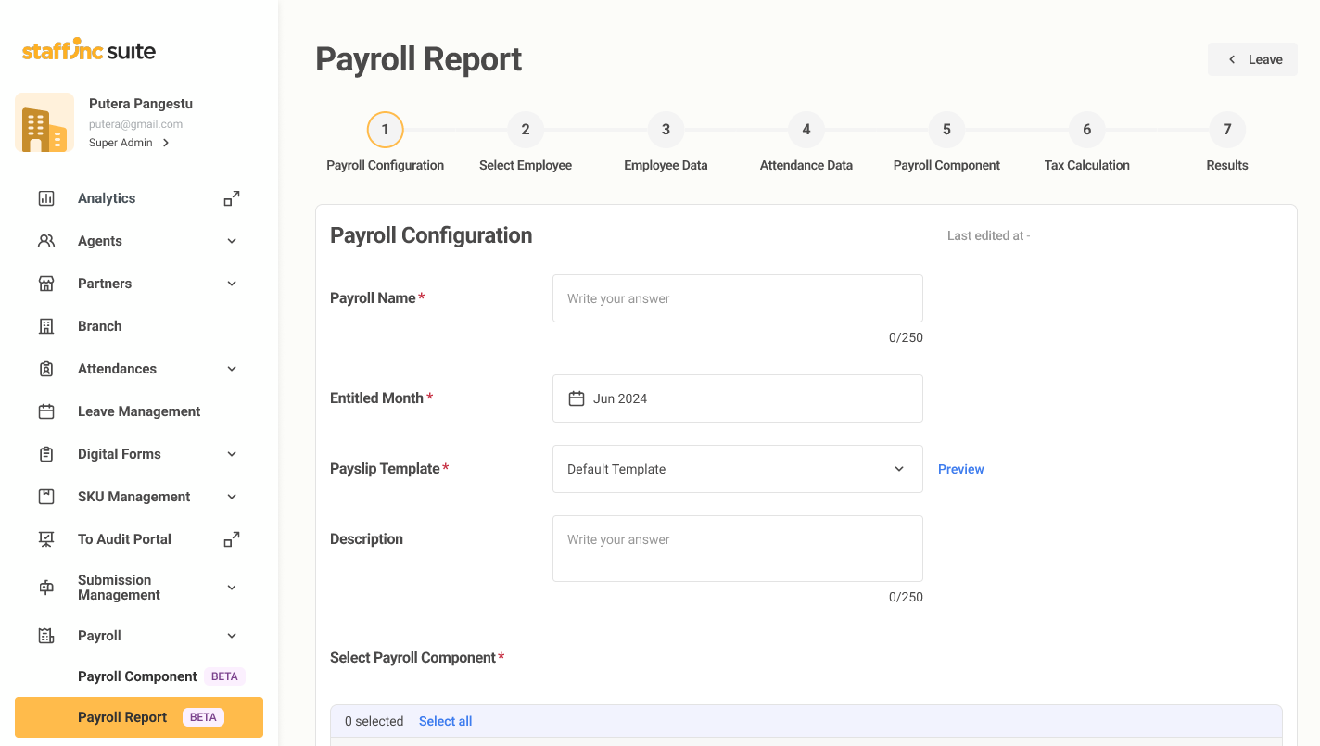Viewport: 1320px width, 746px height.
Task: Click the company building avatar
Action: tap(44, 122)
